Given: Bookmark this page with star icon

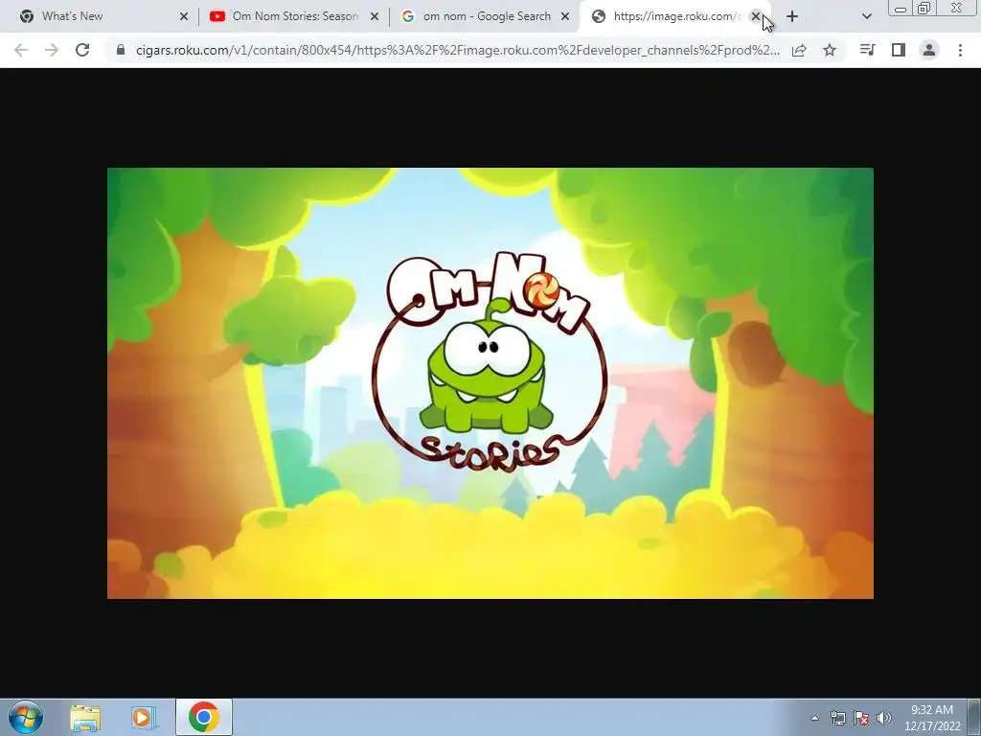Looking at the screenshot, I should (x=830, y=50).
